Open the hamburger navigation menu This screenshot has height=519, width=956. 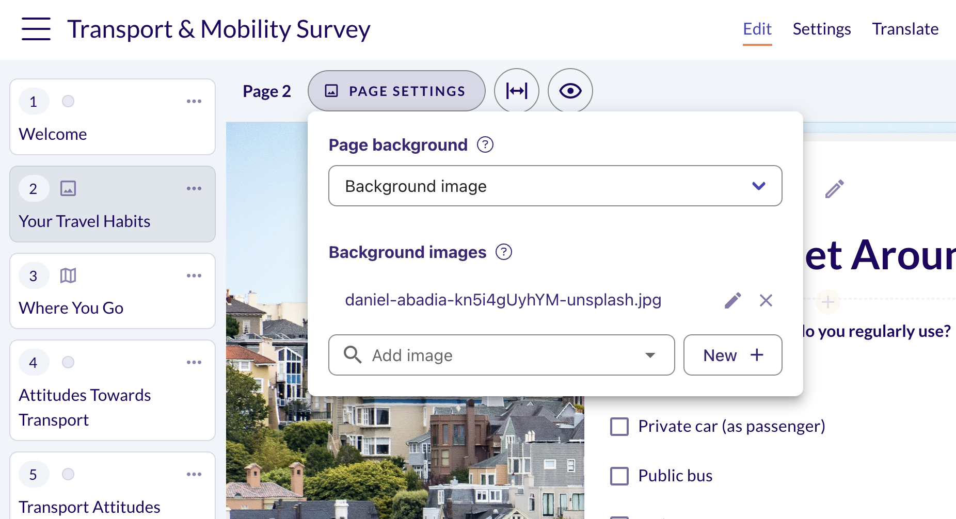(36, 29)
